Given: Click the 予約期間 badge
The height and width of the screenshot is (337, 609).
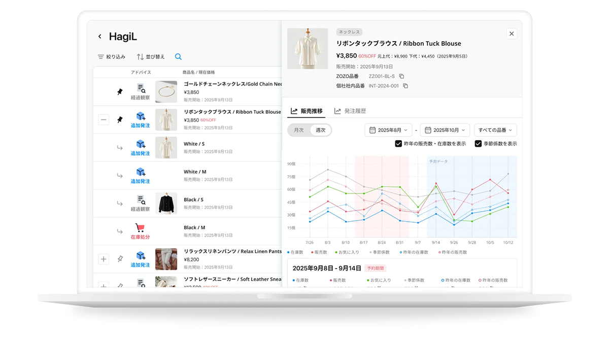Looking at the screenshot, I should pos(376,268).
